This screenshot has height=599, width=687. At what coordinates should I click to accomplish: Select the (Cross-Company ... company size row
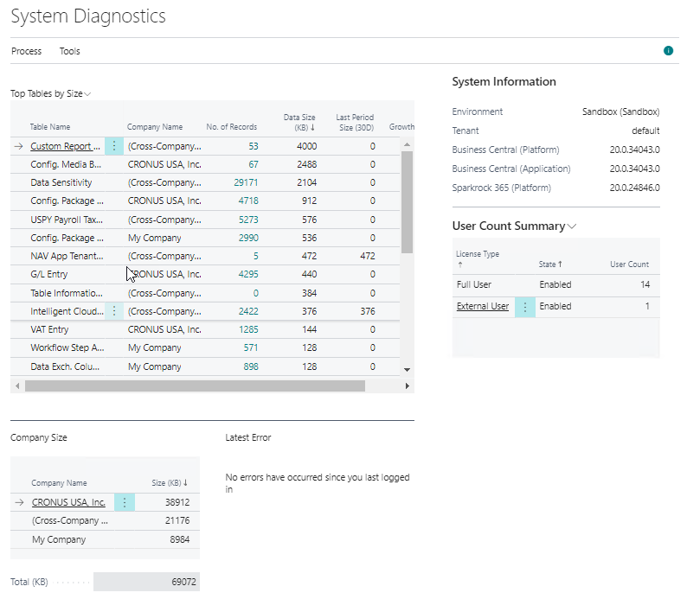tap(106, 520)
